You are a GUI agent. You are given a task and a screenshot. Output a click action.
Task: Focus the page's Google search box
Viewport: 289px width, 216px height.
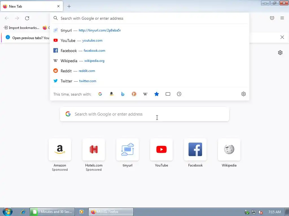tap(144, 114)
